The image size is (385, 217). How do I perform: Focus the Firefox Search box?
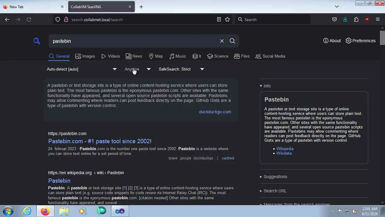tap(272, 20)
